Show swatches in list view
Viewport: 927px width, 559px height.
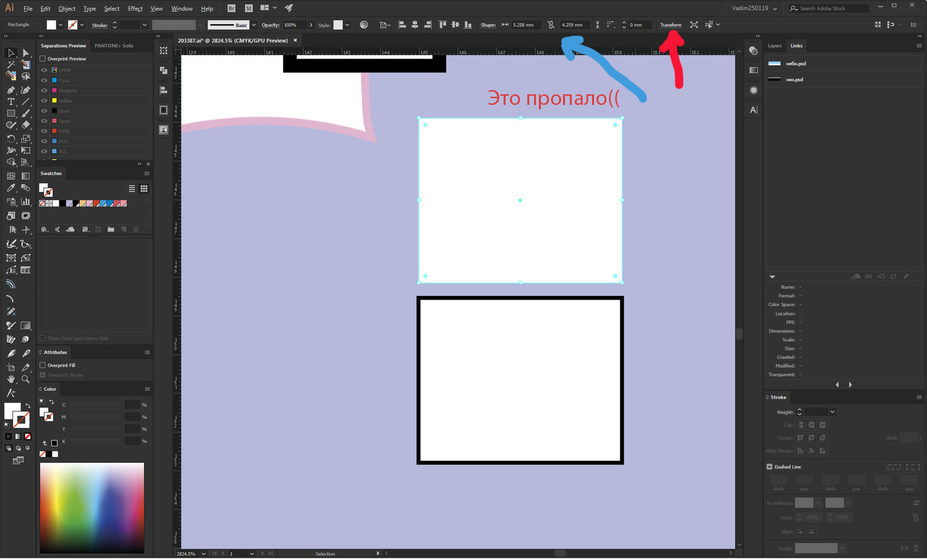pyautogui.click(x=132, y=188)
